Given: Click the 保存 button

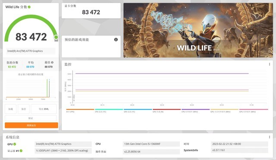Looking at the screenshot, I should (24, 109).
